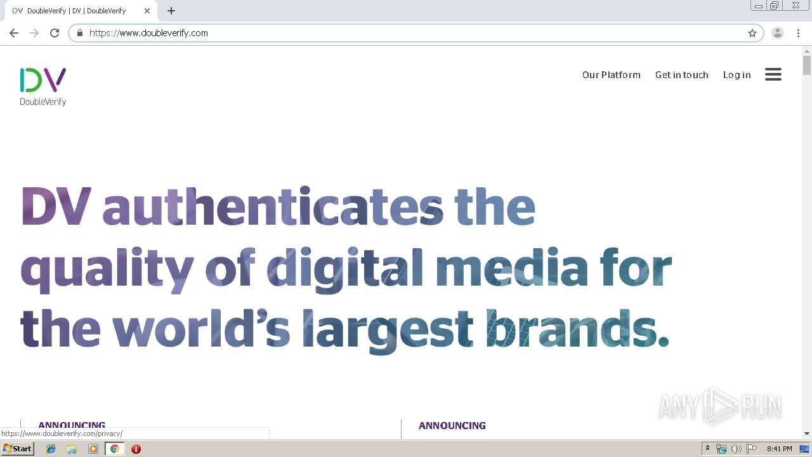812x457 pixels.
Task: Click the network tray icon
Action: pos(721,449)
